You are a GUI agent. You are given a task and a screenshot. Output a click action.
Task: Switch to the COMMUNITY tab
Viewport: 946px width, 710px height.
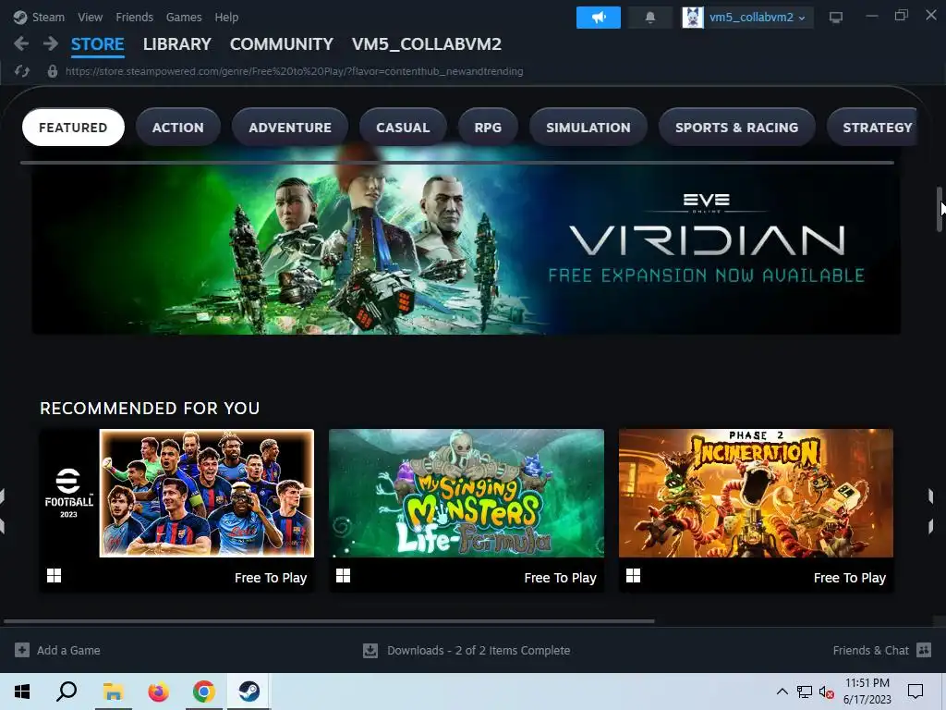click(281, 44)
